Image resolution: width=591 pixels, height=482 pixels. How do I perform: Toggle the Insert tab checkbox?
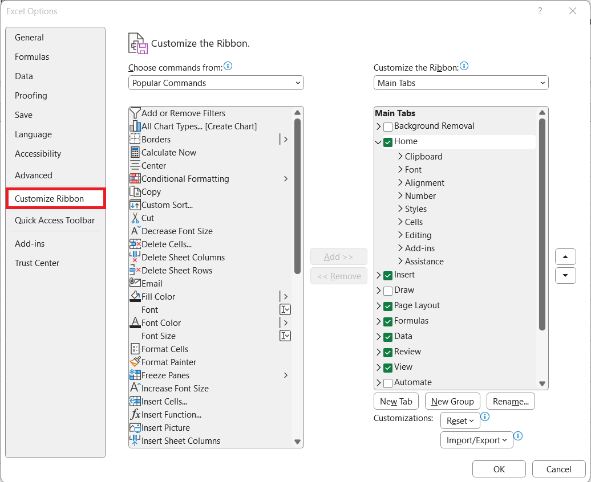point(388,275)
